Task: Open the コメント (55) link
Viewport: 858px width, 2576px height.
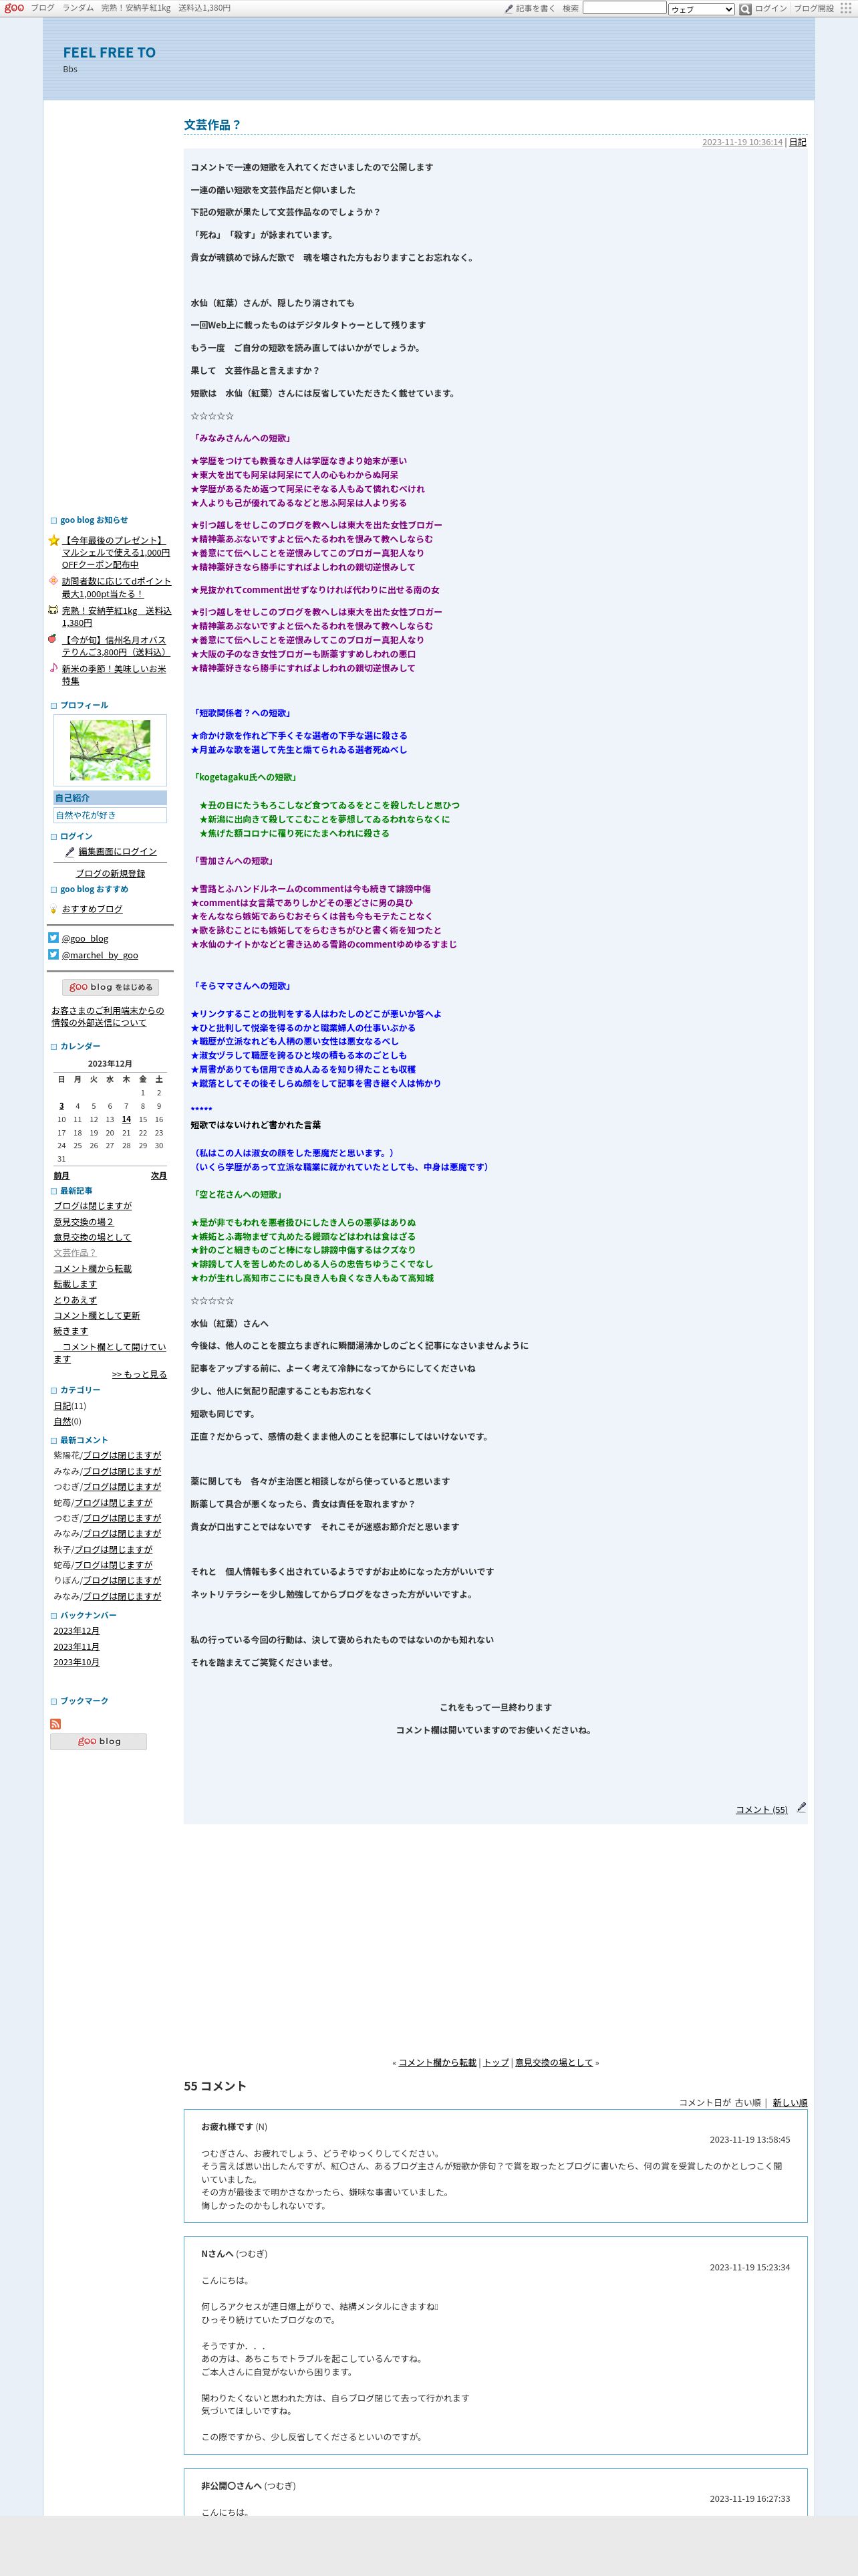Action: coord(761,1809)
